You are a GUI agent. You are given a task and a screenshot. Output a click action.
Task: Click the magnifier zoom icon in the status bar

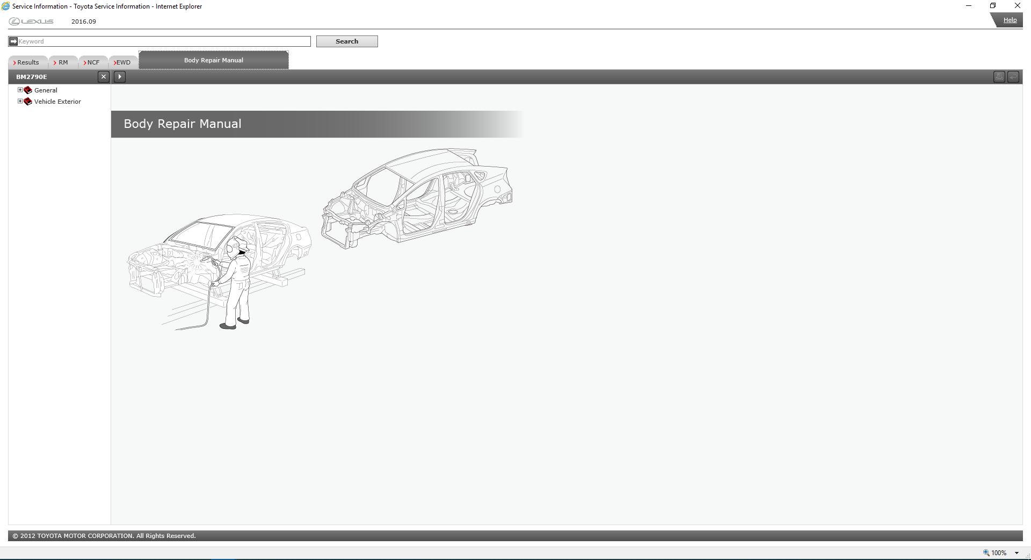(x=986, y=552)
